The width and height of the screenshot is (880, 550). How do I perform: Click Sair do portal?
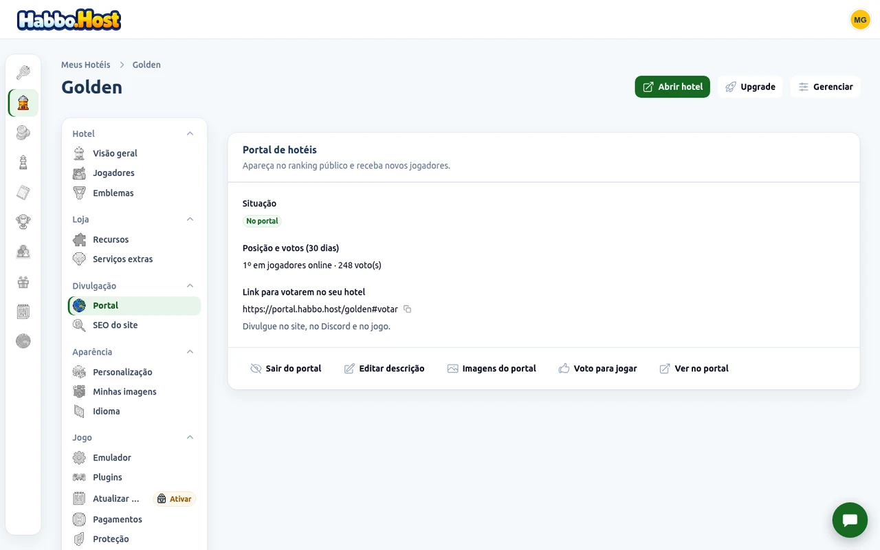pos(286,368)
